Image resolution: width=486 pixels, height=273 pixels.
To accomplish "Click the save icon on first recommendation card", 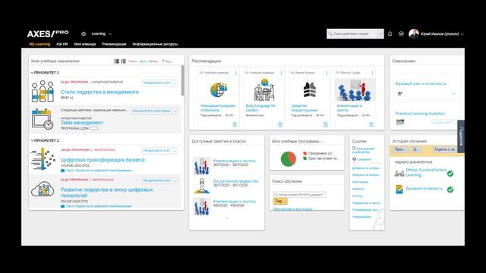I will pyautogui.click(x=235, y=124).
